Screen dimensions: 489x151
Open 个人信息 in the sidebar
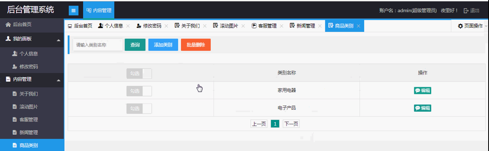32,53
